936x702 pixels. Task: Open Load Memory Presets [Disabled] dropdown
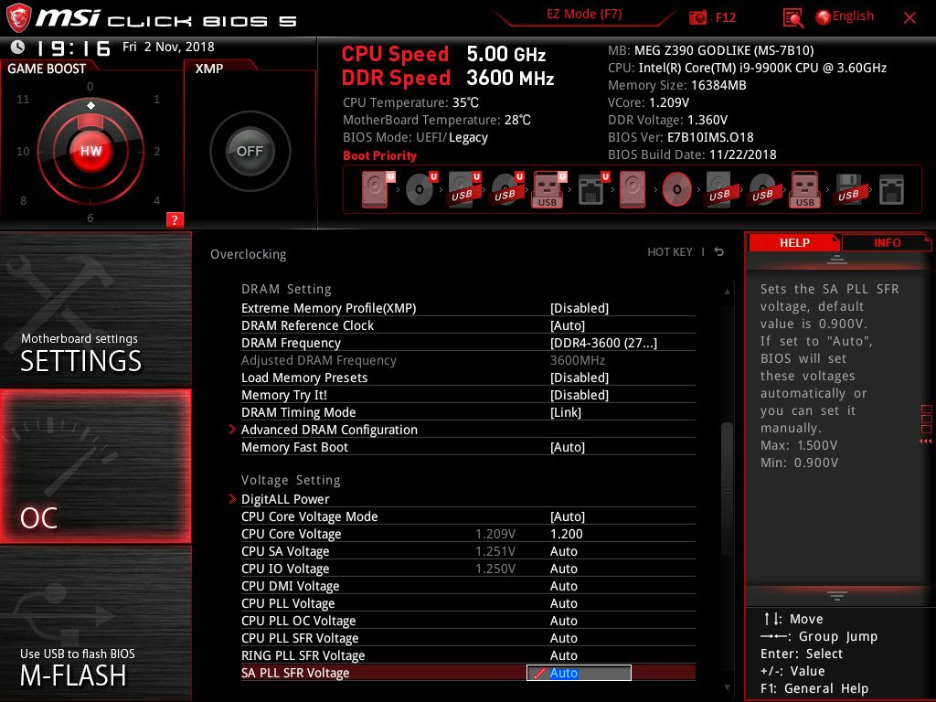pos(579,378)
